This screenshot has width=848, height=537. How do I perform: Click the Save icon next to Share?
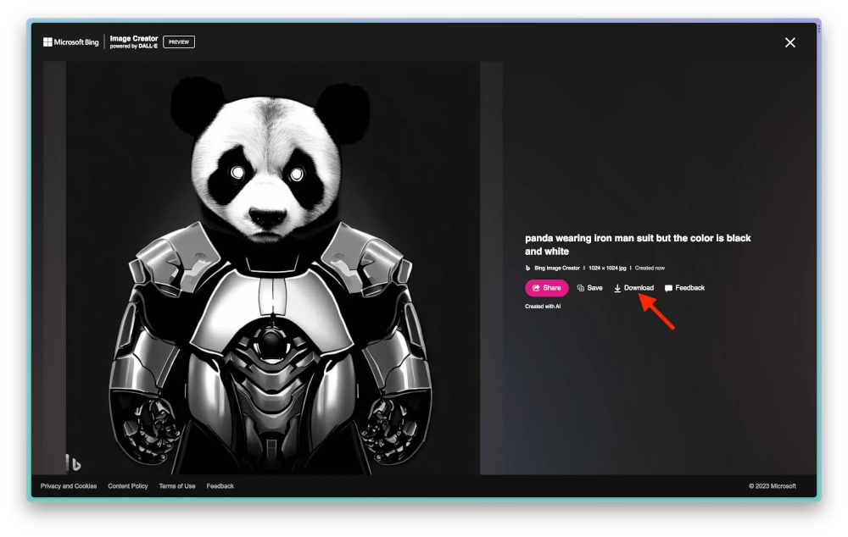580,288
